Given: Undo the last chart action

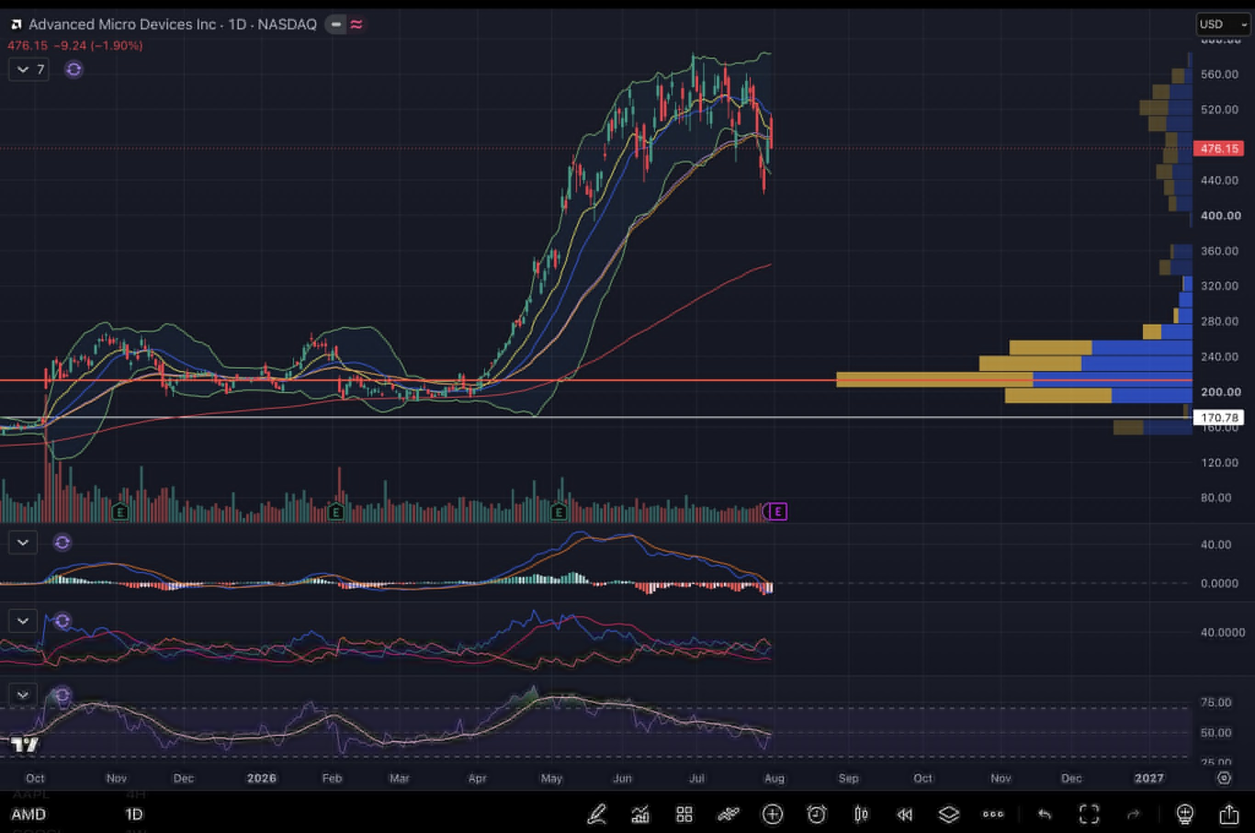Looking at the screenshot, I should point(1045,814).
